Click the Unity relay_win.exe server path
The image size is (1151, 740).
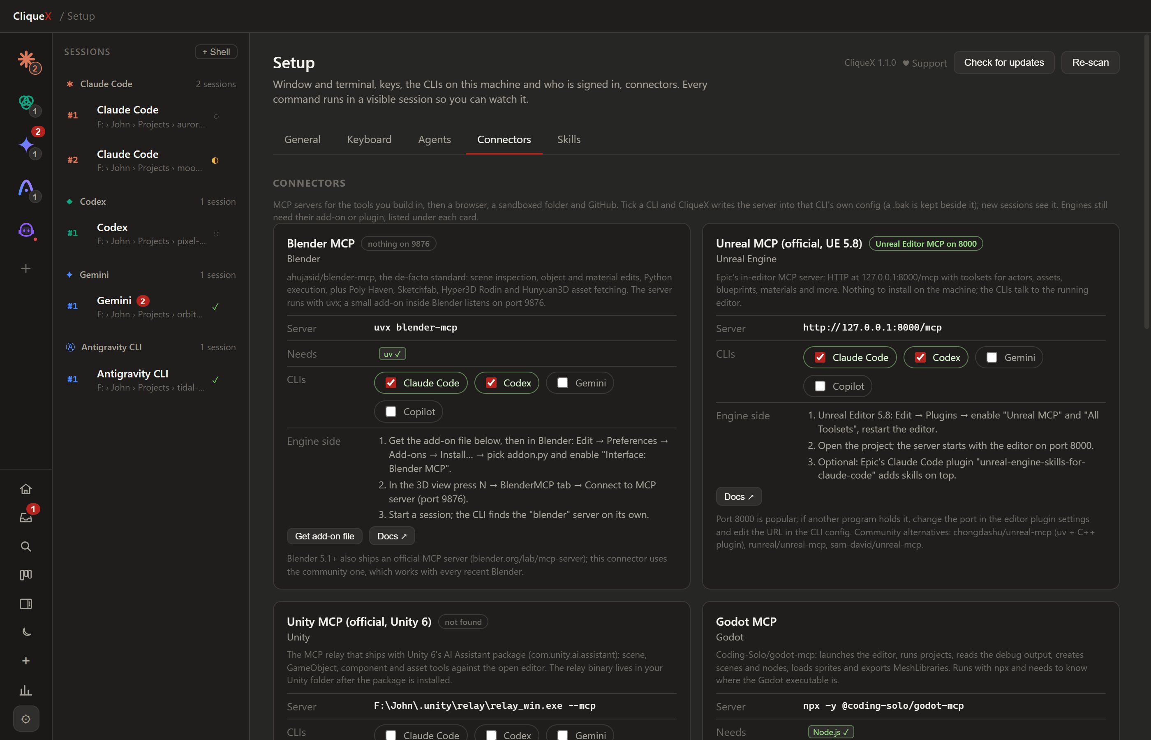tap(484, 705)
